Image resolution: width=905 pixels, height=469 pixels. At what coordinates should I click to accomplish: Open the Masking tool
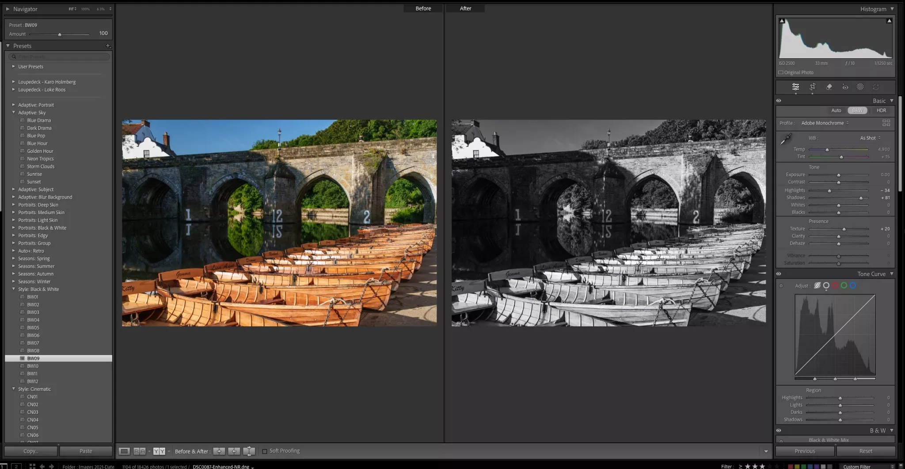(860, 87)
